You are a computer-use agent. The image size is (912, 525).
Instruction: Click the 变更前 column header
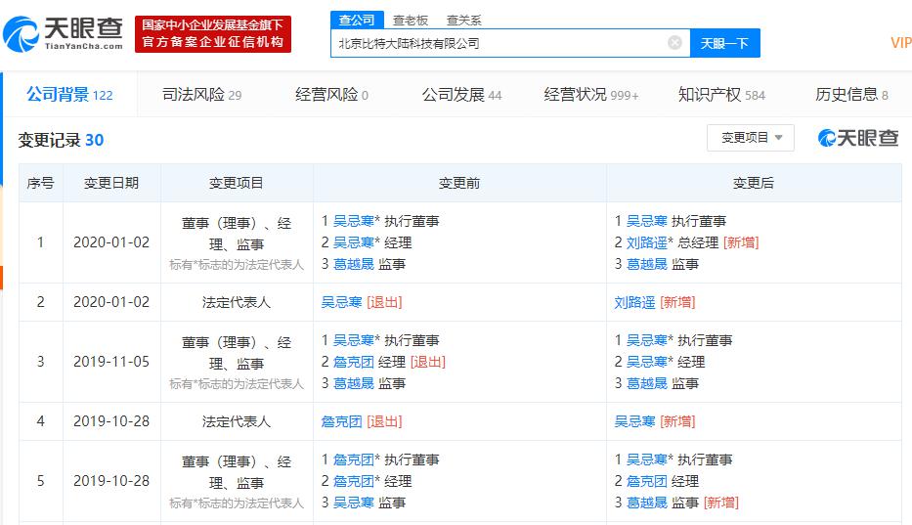[459, 184]
